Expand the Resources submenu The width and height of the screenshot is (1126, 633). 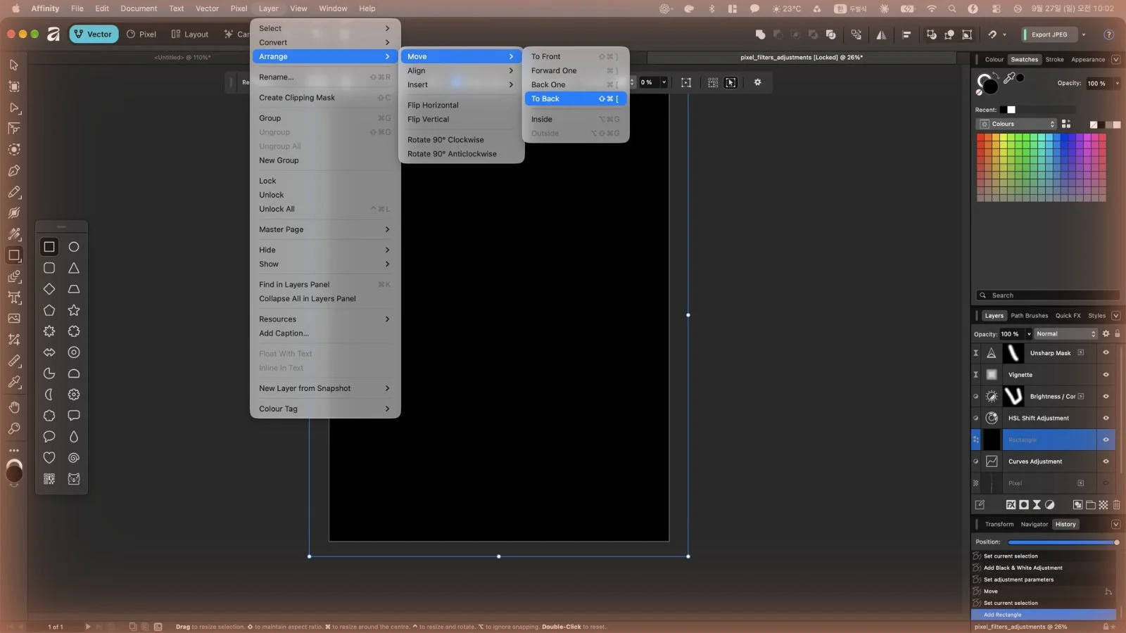point(325,319)
